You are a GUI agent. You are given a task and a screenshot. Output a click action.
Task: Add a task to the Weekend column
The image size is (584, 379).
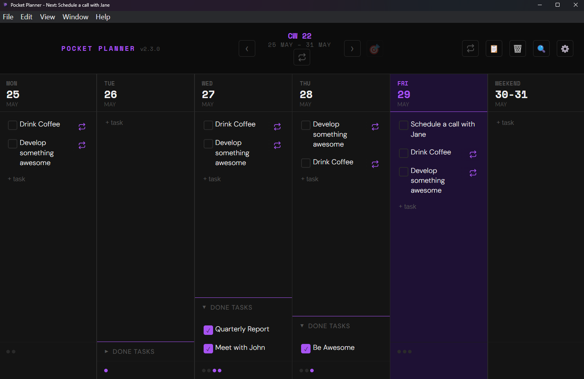pos(505,123)
